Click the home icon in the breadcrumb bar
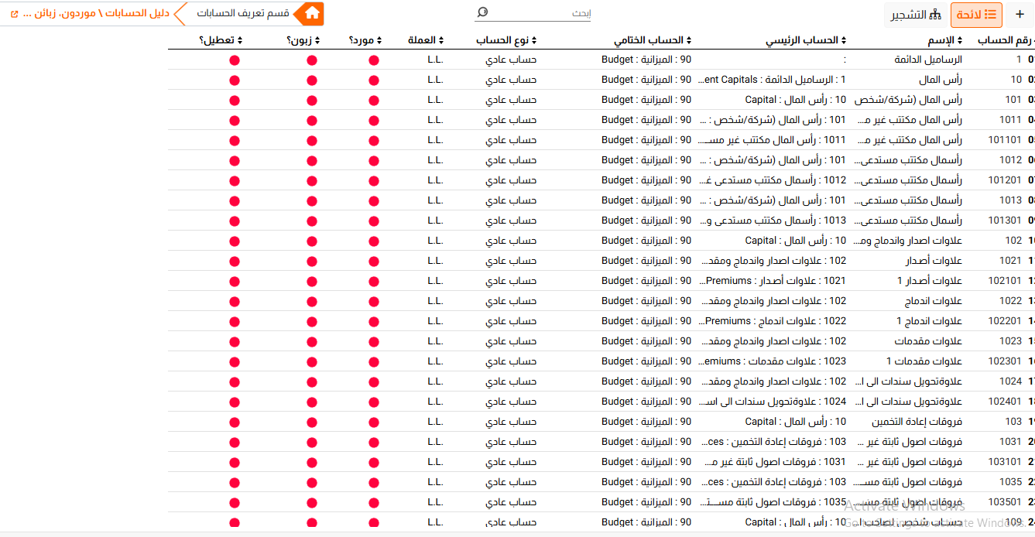Viewport: 1035px width, 537px height. [x=312, y=13]
